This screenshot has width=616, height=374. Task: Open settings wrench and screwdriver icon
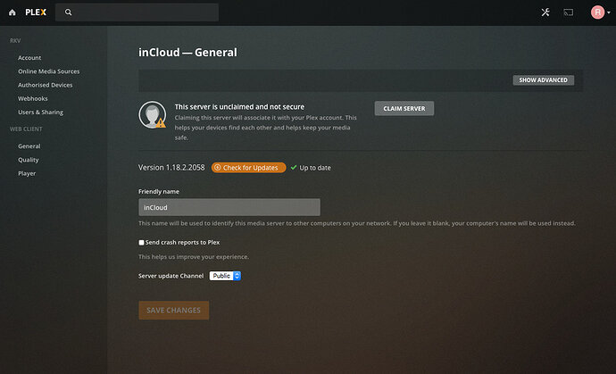pos(545,12)
